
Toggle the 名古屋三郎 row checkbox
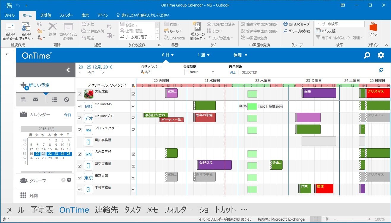click(79, 154)
